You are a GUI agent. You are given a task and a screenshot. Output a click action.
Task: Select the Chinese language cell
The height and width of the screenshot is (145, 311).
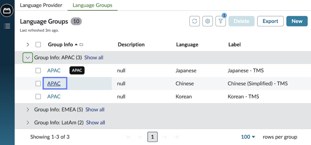[185, 84]
